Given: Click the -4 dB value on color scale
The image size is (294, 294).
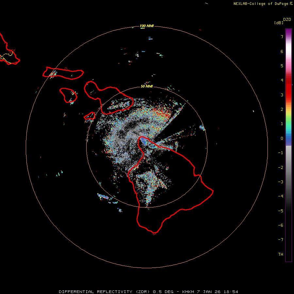Looking at the screenshot, I should pyautogui.click(x=281, y=196).
